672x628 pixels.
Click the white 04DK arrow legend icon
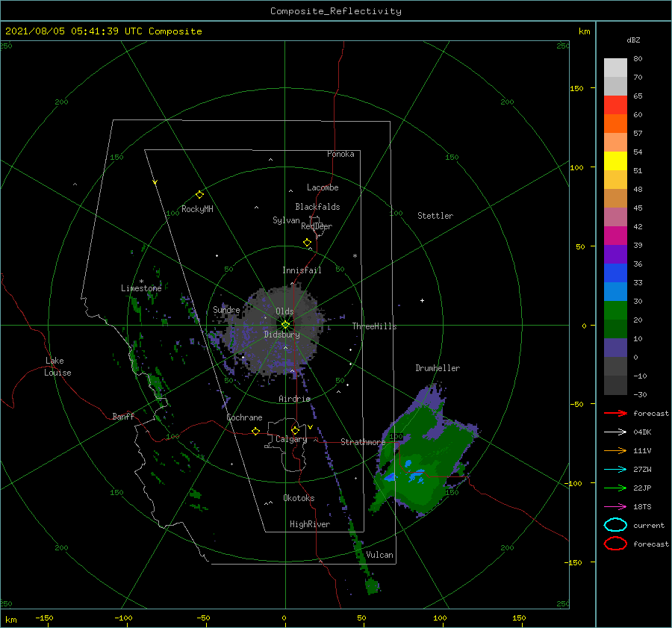[615, 432]
